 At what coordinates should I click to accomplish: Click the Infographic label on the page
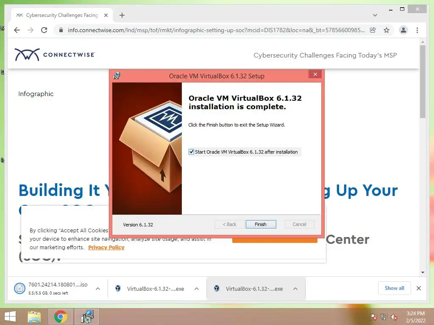coord(36,94)
